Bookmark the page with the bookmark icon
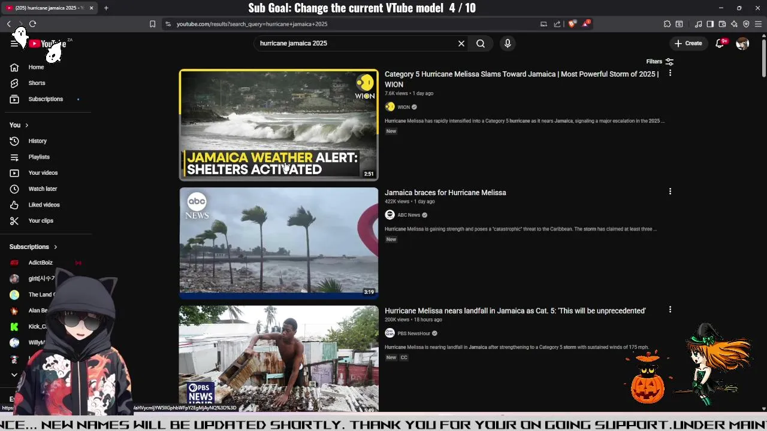This screenshot has height=431, width=767. click(x=152, y=24)
